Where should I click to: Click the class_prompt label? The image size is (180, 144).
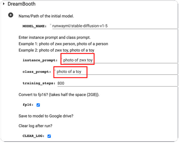[x=37, y=72]
